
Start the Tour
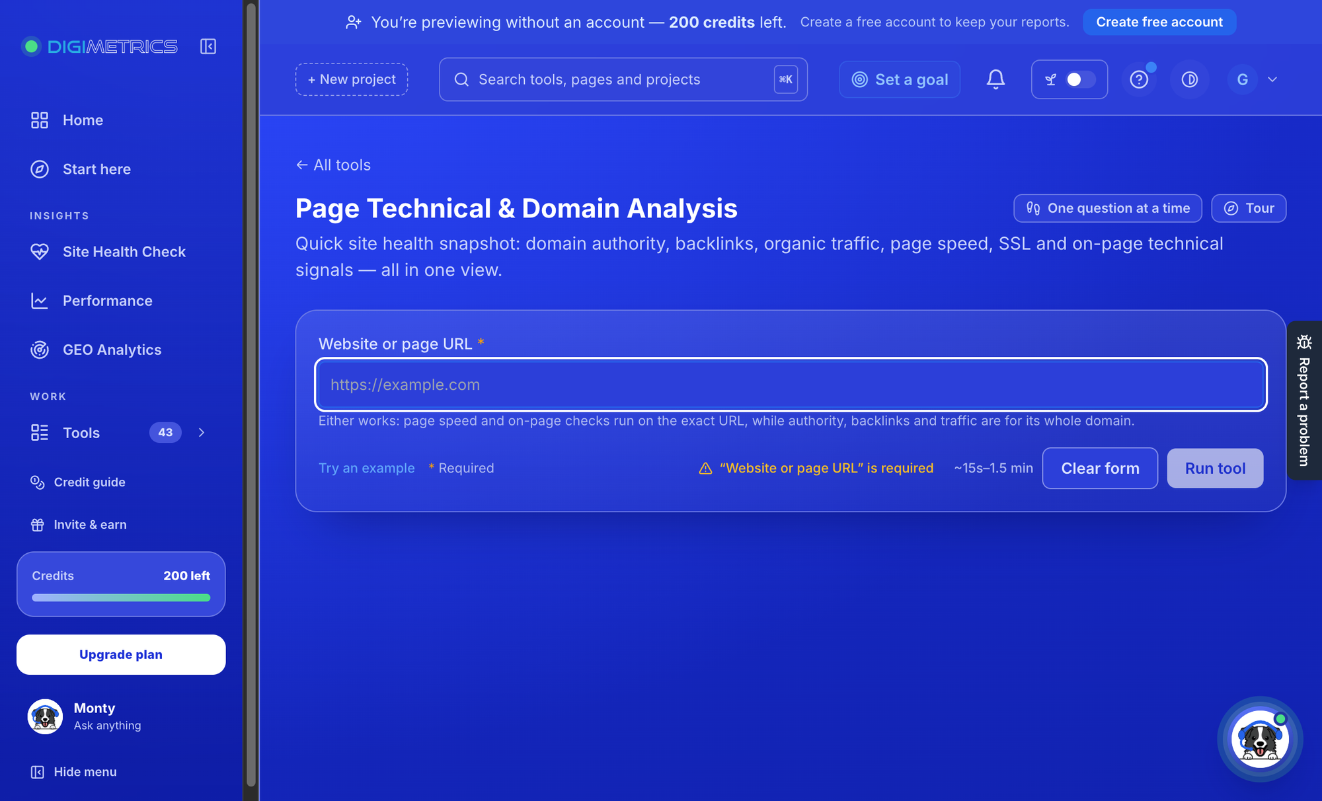(1249, 208)
